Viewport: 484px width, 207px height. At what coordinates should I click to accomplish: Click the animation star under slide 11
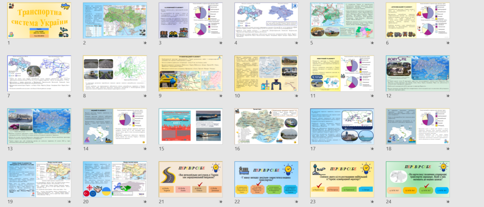click(x=372, y=96)
